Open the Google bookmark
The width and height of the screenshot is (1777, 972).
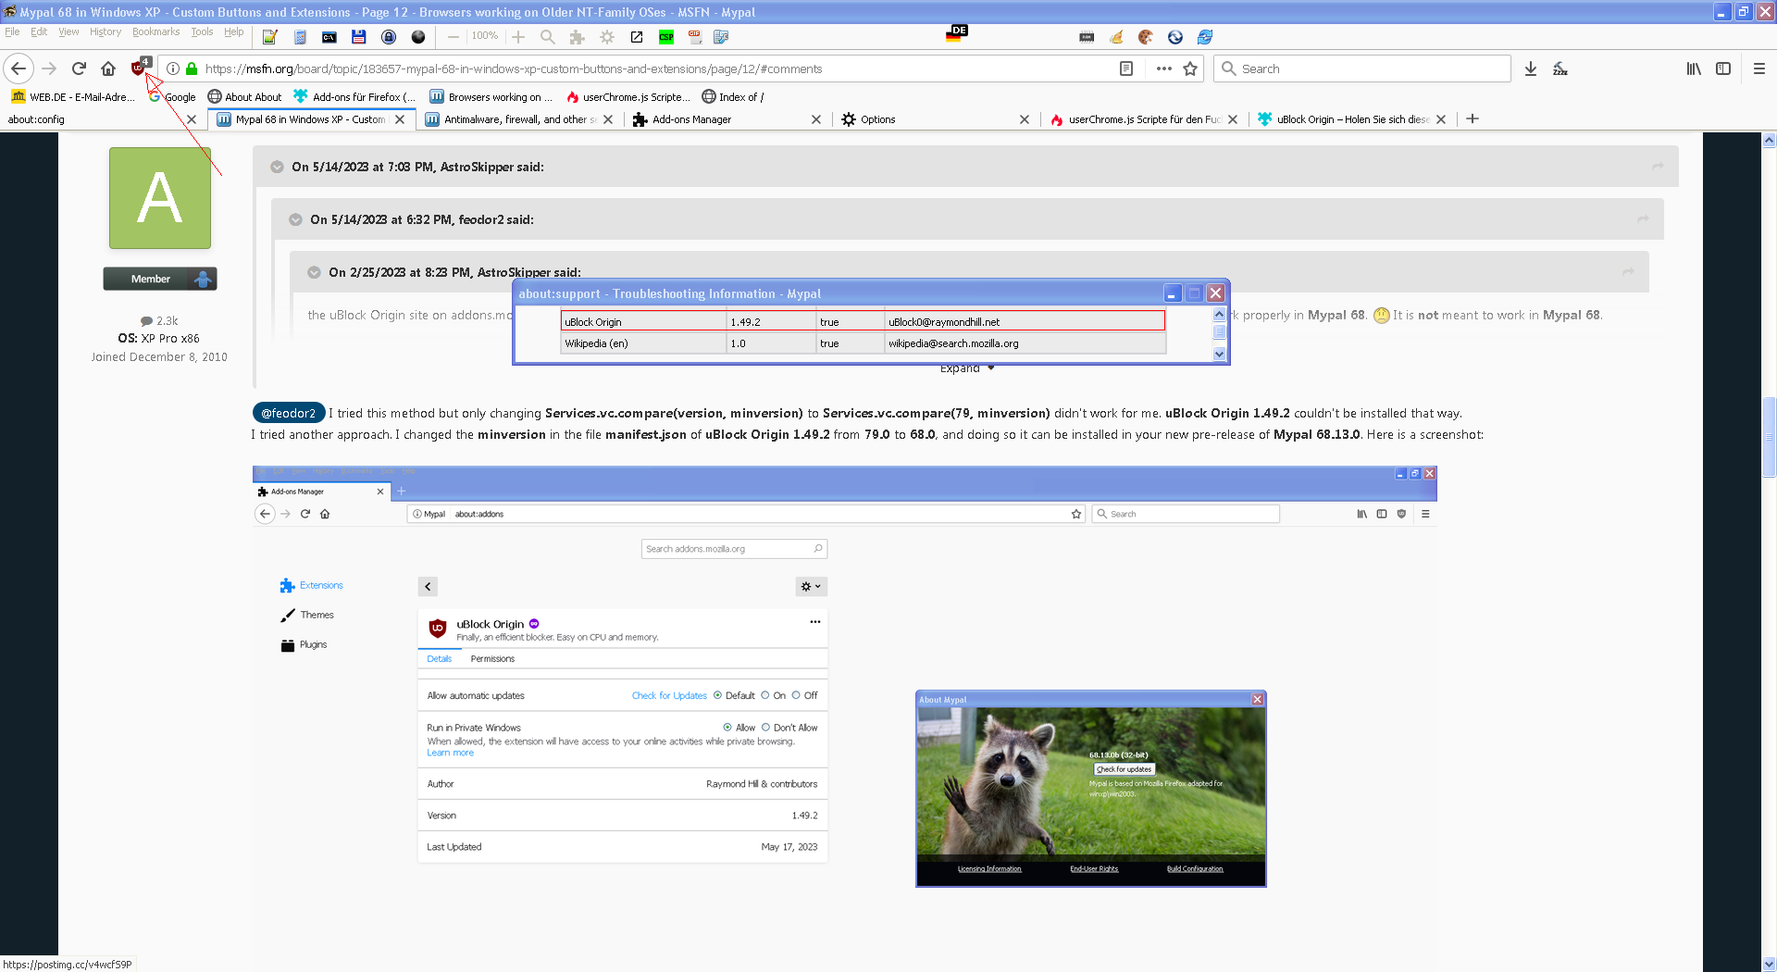[x=172, y=96]
